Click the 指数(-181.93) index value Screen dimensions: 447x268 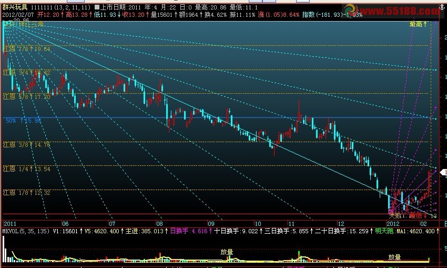tap(322, 15)
